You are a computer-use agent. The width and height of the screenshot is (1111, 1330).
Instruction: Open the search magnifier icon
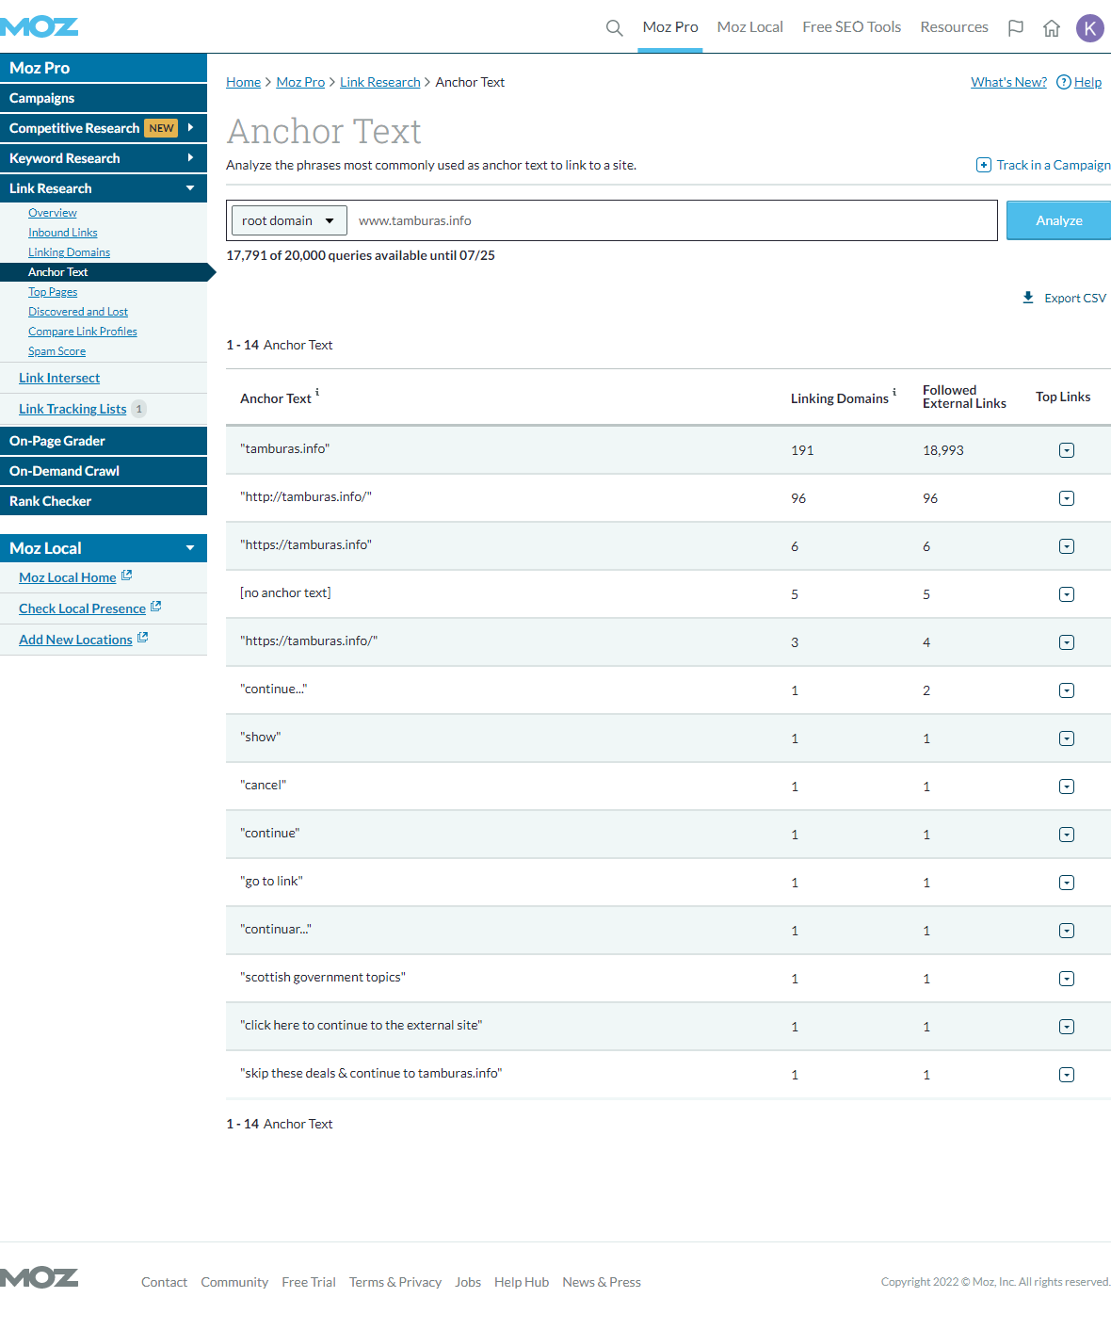(x=614, y=27)
